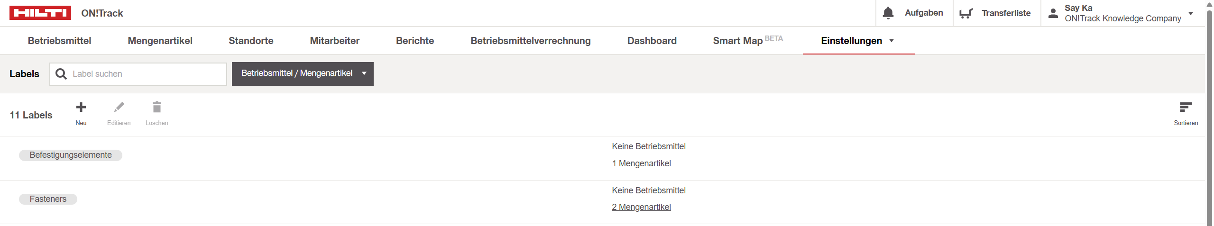Expand the Betriebsmittel / Mengenartikel dropdown
The image size is (1214, 226).
pos(303,74)
